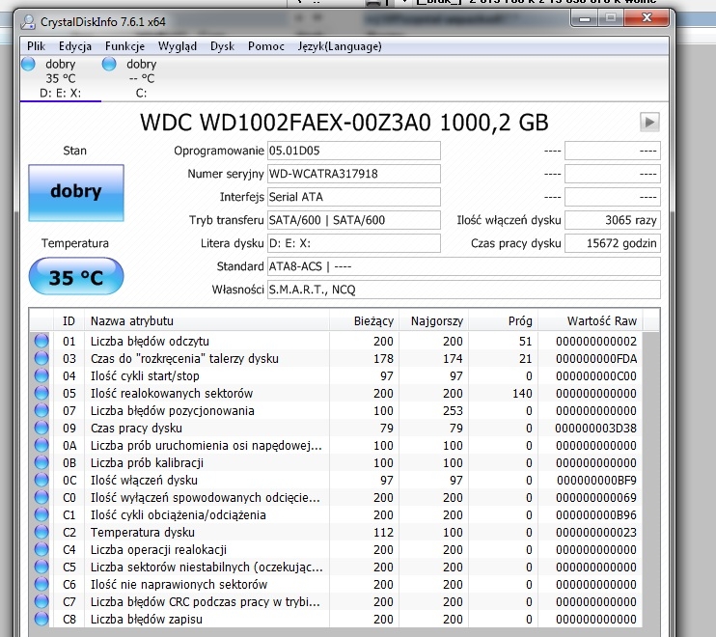Click the Tryb transferu field SATA/600
Screen dimensions: 716x637
(354, 220)
